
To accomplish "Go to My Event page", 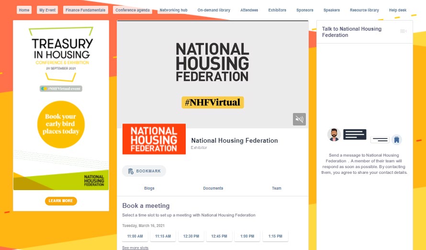I will [x=47, y=10].
